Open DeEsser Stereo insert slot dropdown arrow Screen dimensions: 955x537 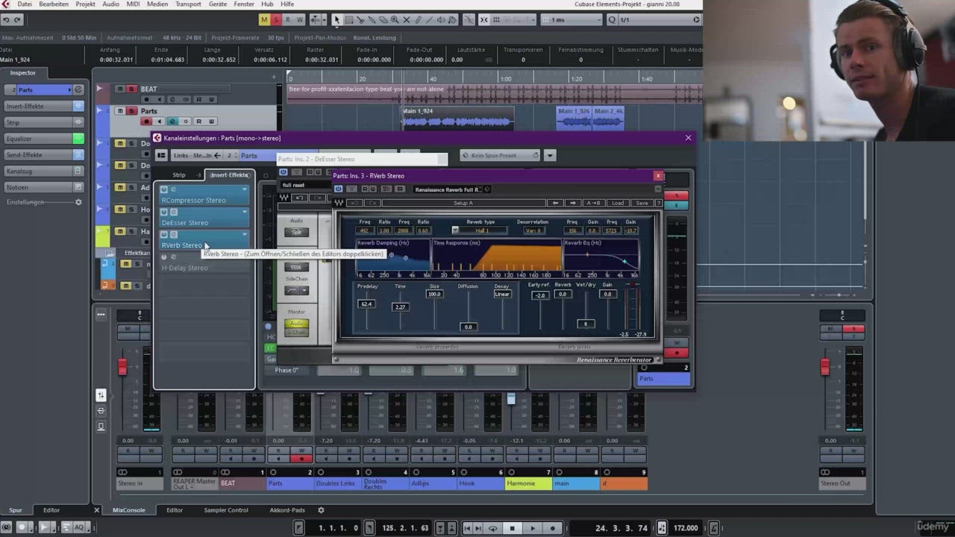(x=244, y=213)
